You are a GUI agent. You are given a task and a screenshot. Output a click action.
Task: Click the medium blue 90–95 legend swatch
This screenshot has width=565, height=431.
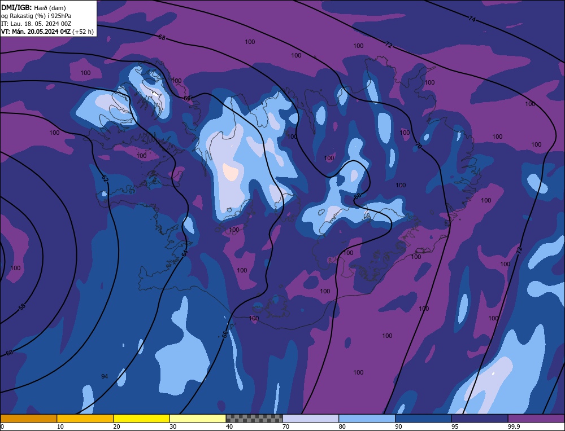(423, 418)
